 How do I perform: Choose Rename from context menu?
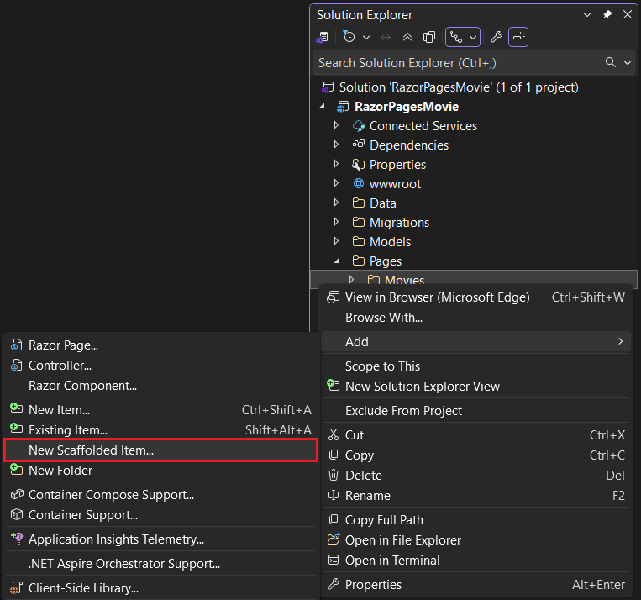[475, 496]
